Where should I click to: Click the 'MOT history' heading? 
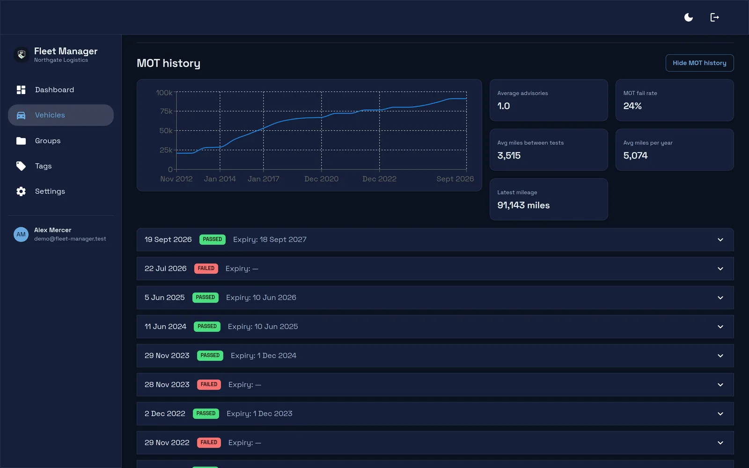[x=169, y=63]
